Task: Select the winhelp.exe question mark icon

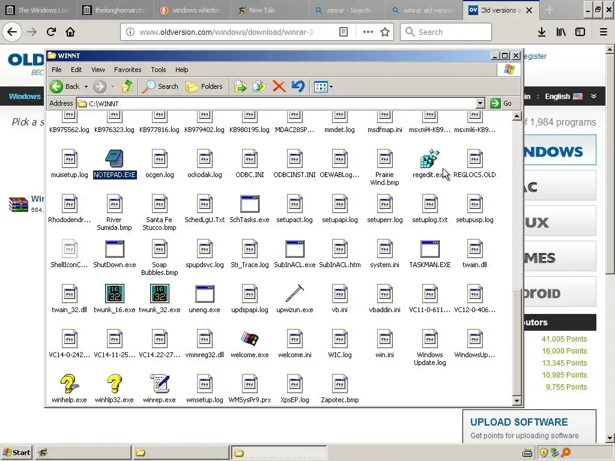Action: point(70,384)
